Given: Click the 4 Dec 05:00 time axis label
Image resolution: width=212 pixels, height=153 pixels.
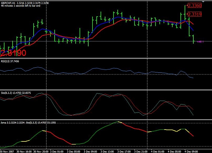Looking at the screenshot, I should [x=174, y=152].
